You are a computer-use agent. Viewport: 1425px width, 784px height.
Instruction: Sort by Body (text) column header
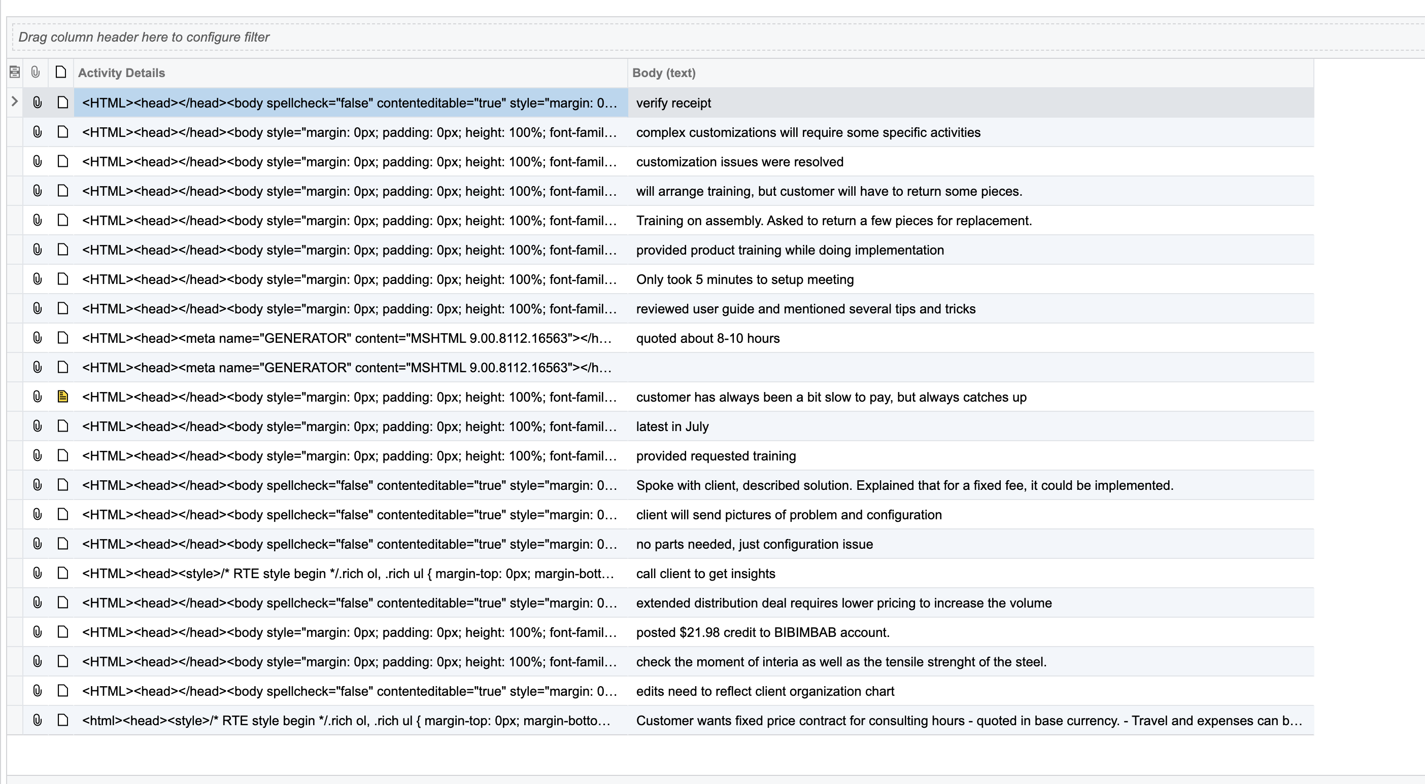pyautogui.click(x=663, y=73)
